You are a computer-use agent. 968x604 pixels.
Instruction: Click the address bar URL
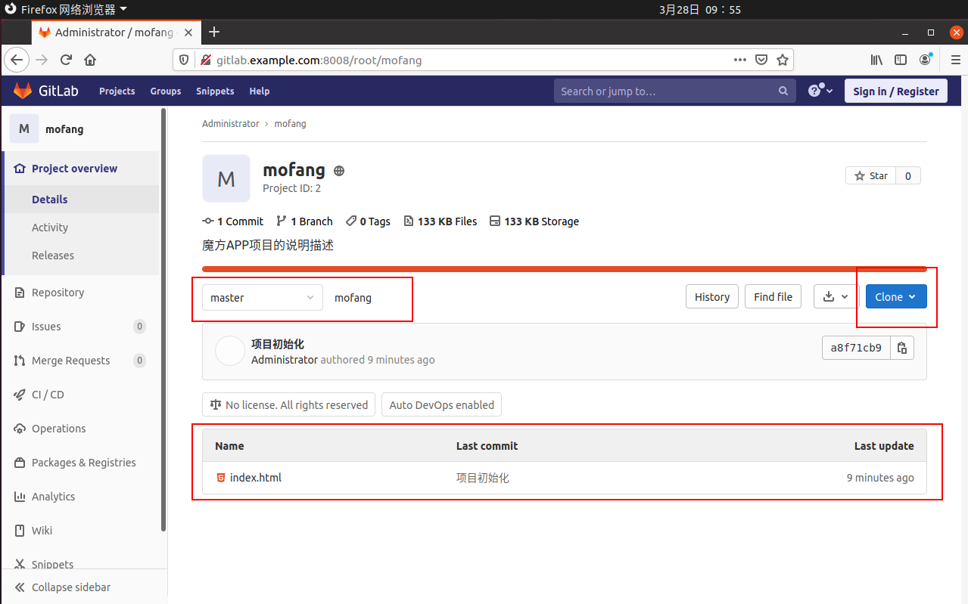319,60
